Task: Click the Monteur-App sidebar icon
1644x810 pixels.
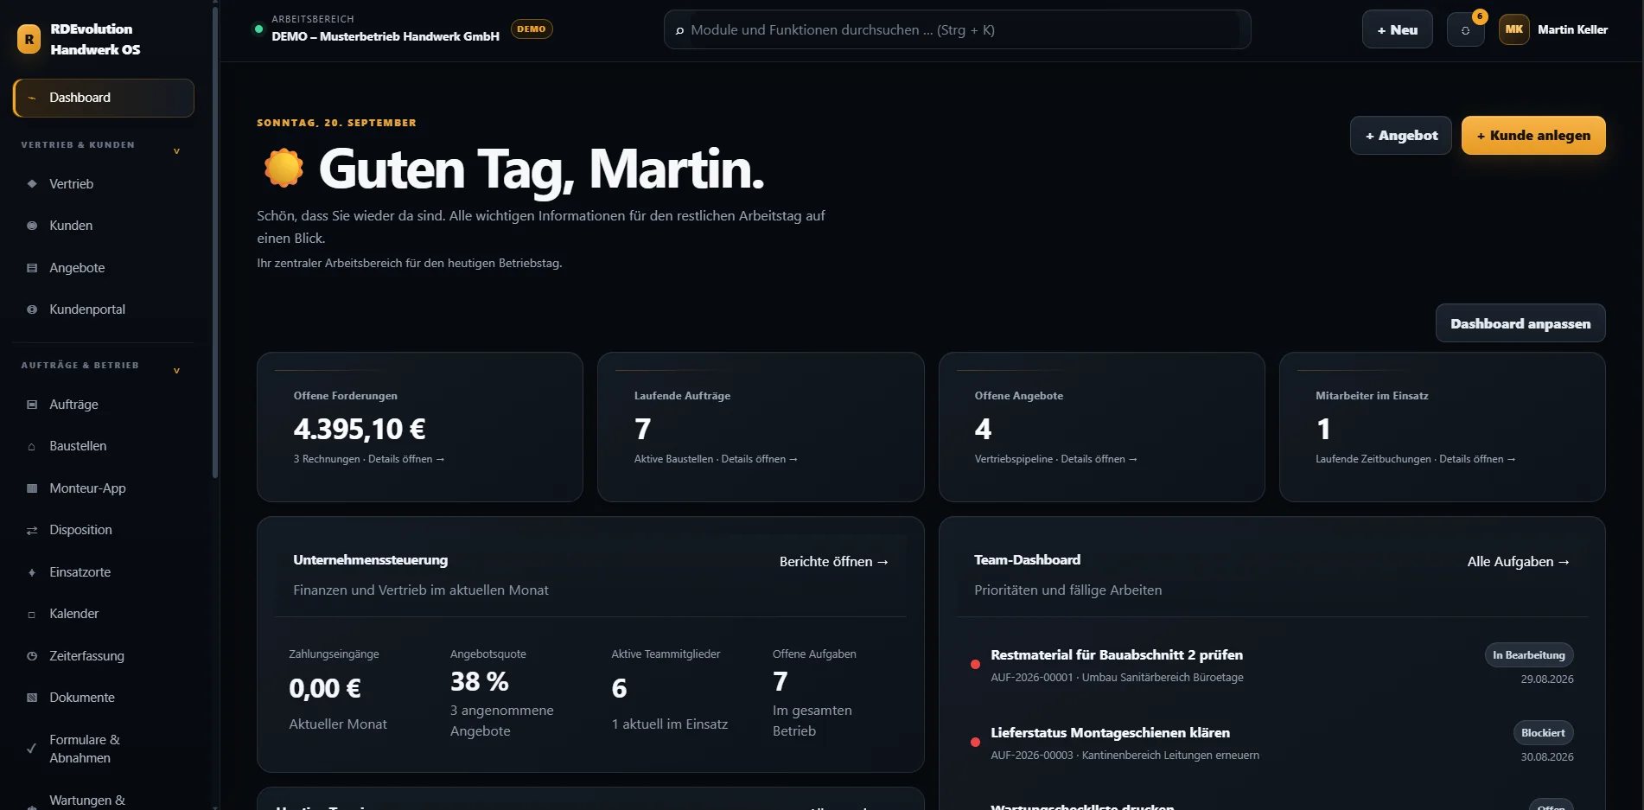Action: (32, 488)
